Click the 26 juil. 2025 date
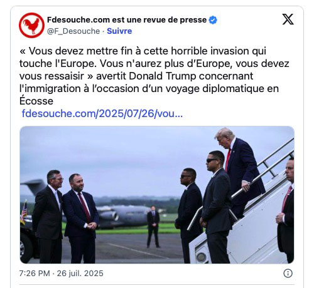This screenshot has height=288, width=314. (80, 274)
